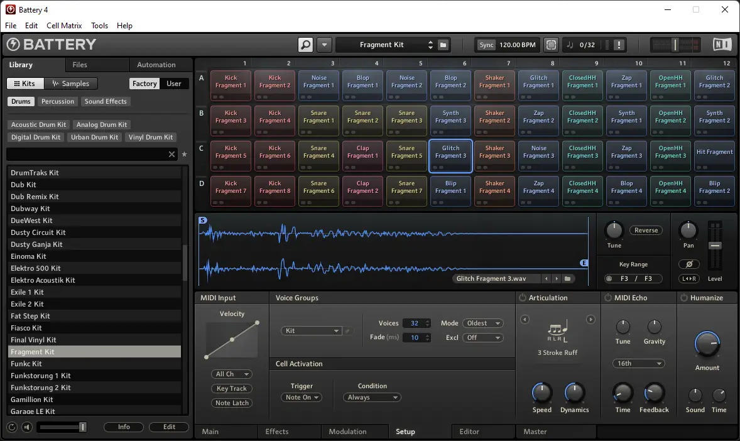The height and width of the screenshot is (441, 740).
Task: Toggle Articulation power switch
Action: [523, 298]
